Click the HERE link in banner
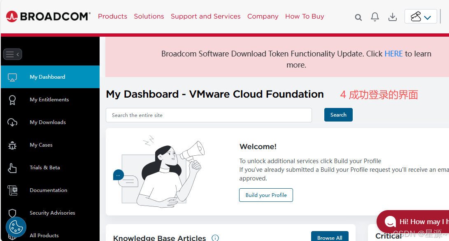The height and width of the screenshot is (241, 449). click(x=393, y=54)
